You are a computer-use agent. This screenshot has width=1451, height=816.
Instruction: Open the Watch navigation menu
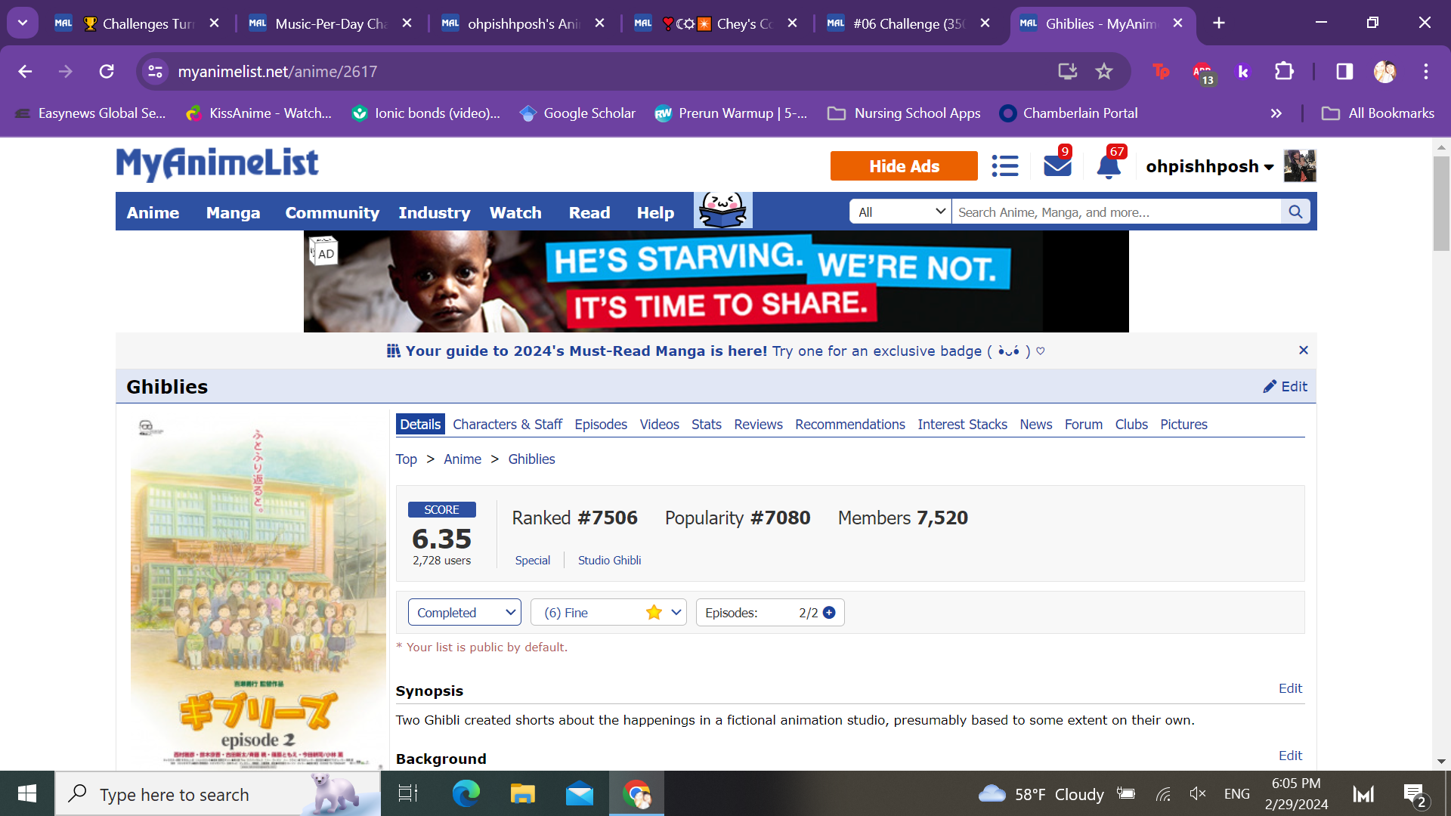[515, 212]
